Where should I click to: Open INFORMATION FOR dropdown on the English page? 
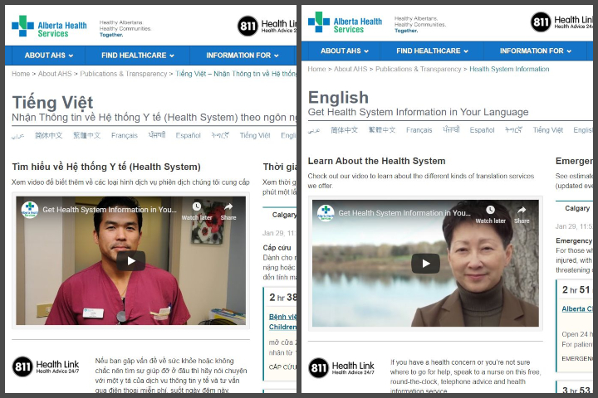tap(536, 51)
